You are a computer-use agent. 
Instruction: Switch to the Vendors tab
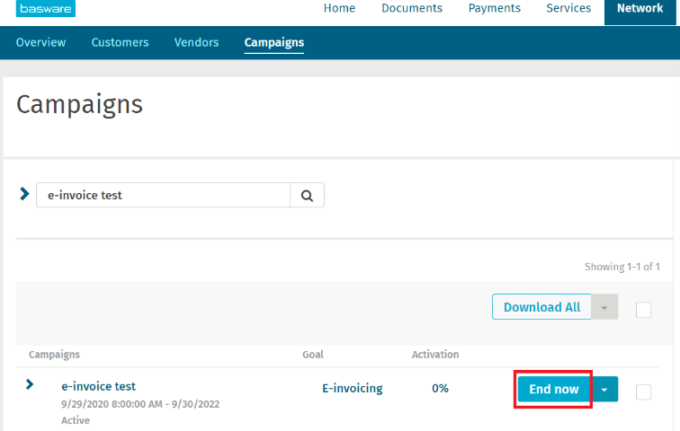coord(196,42)
